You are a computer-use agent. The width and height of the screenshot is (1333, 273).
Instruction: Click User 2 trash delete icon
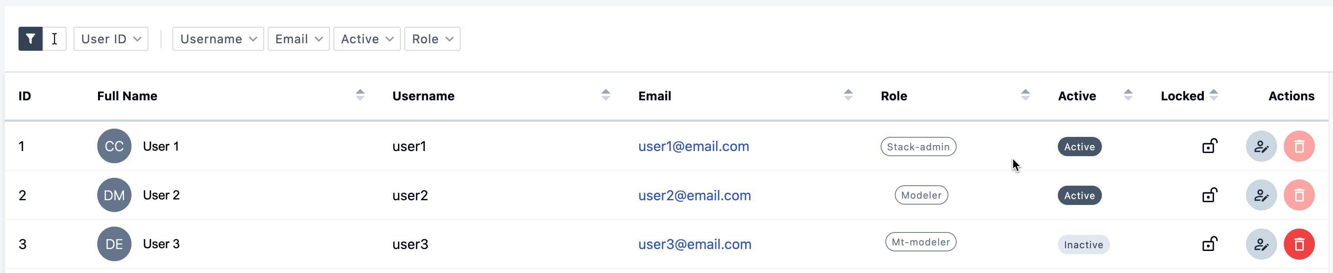pyautogui.click(x=1299, y=195)
